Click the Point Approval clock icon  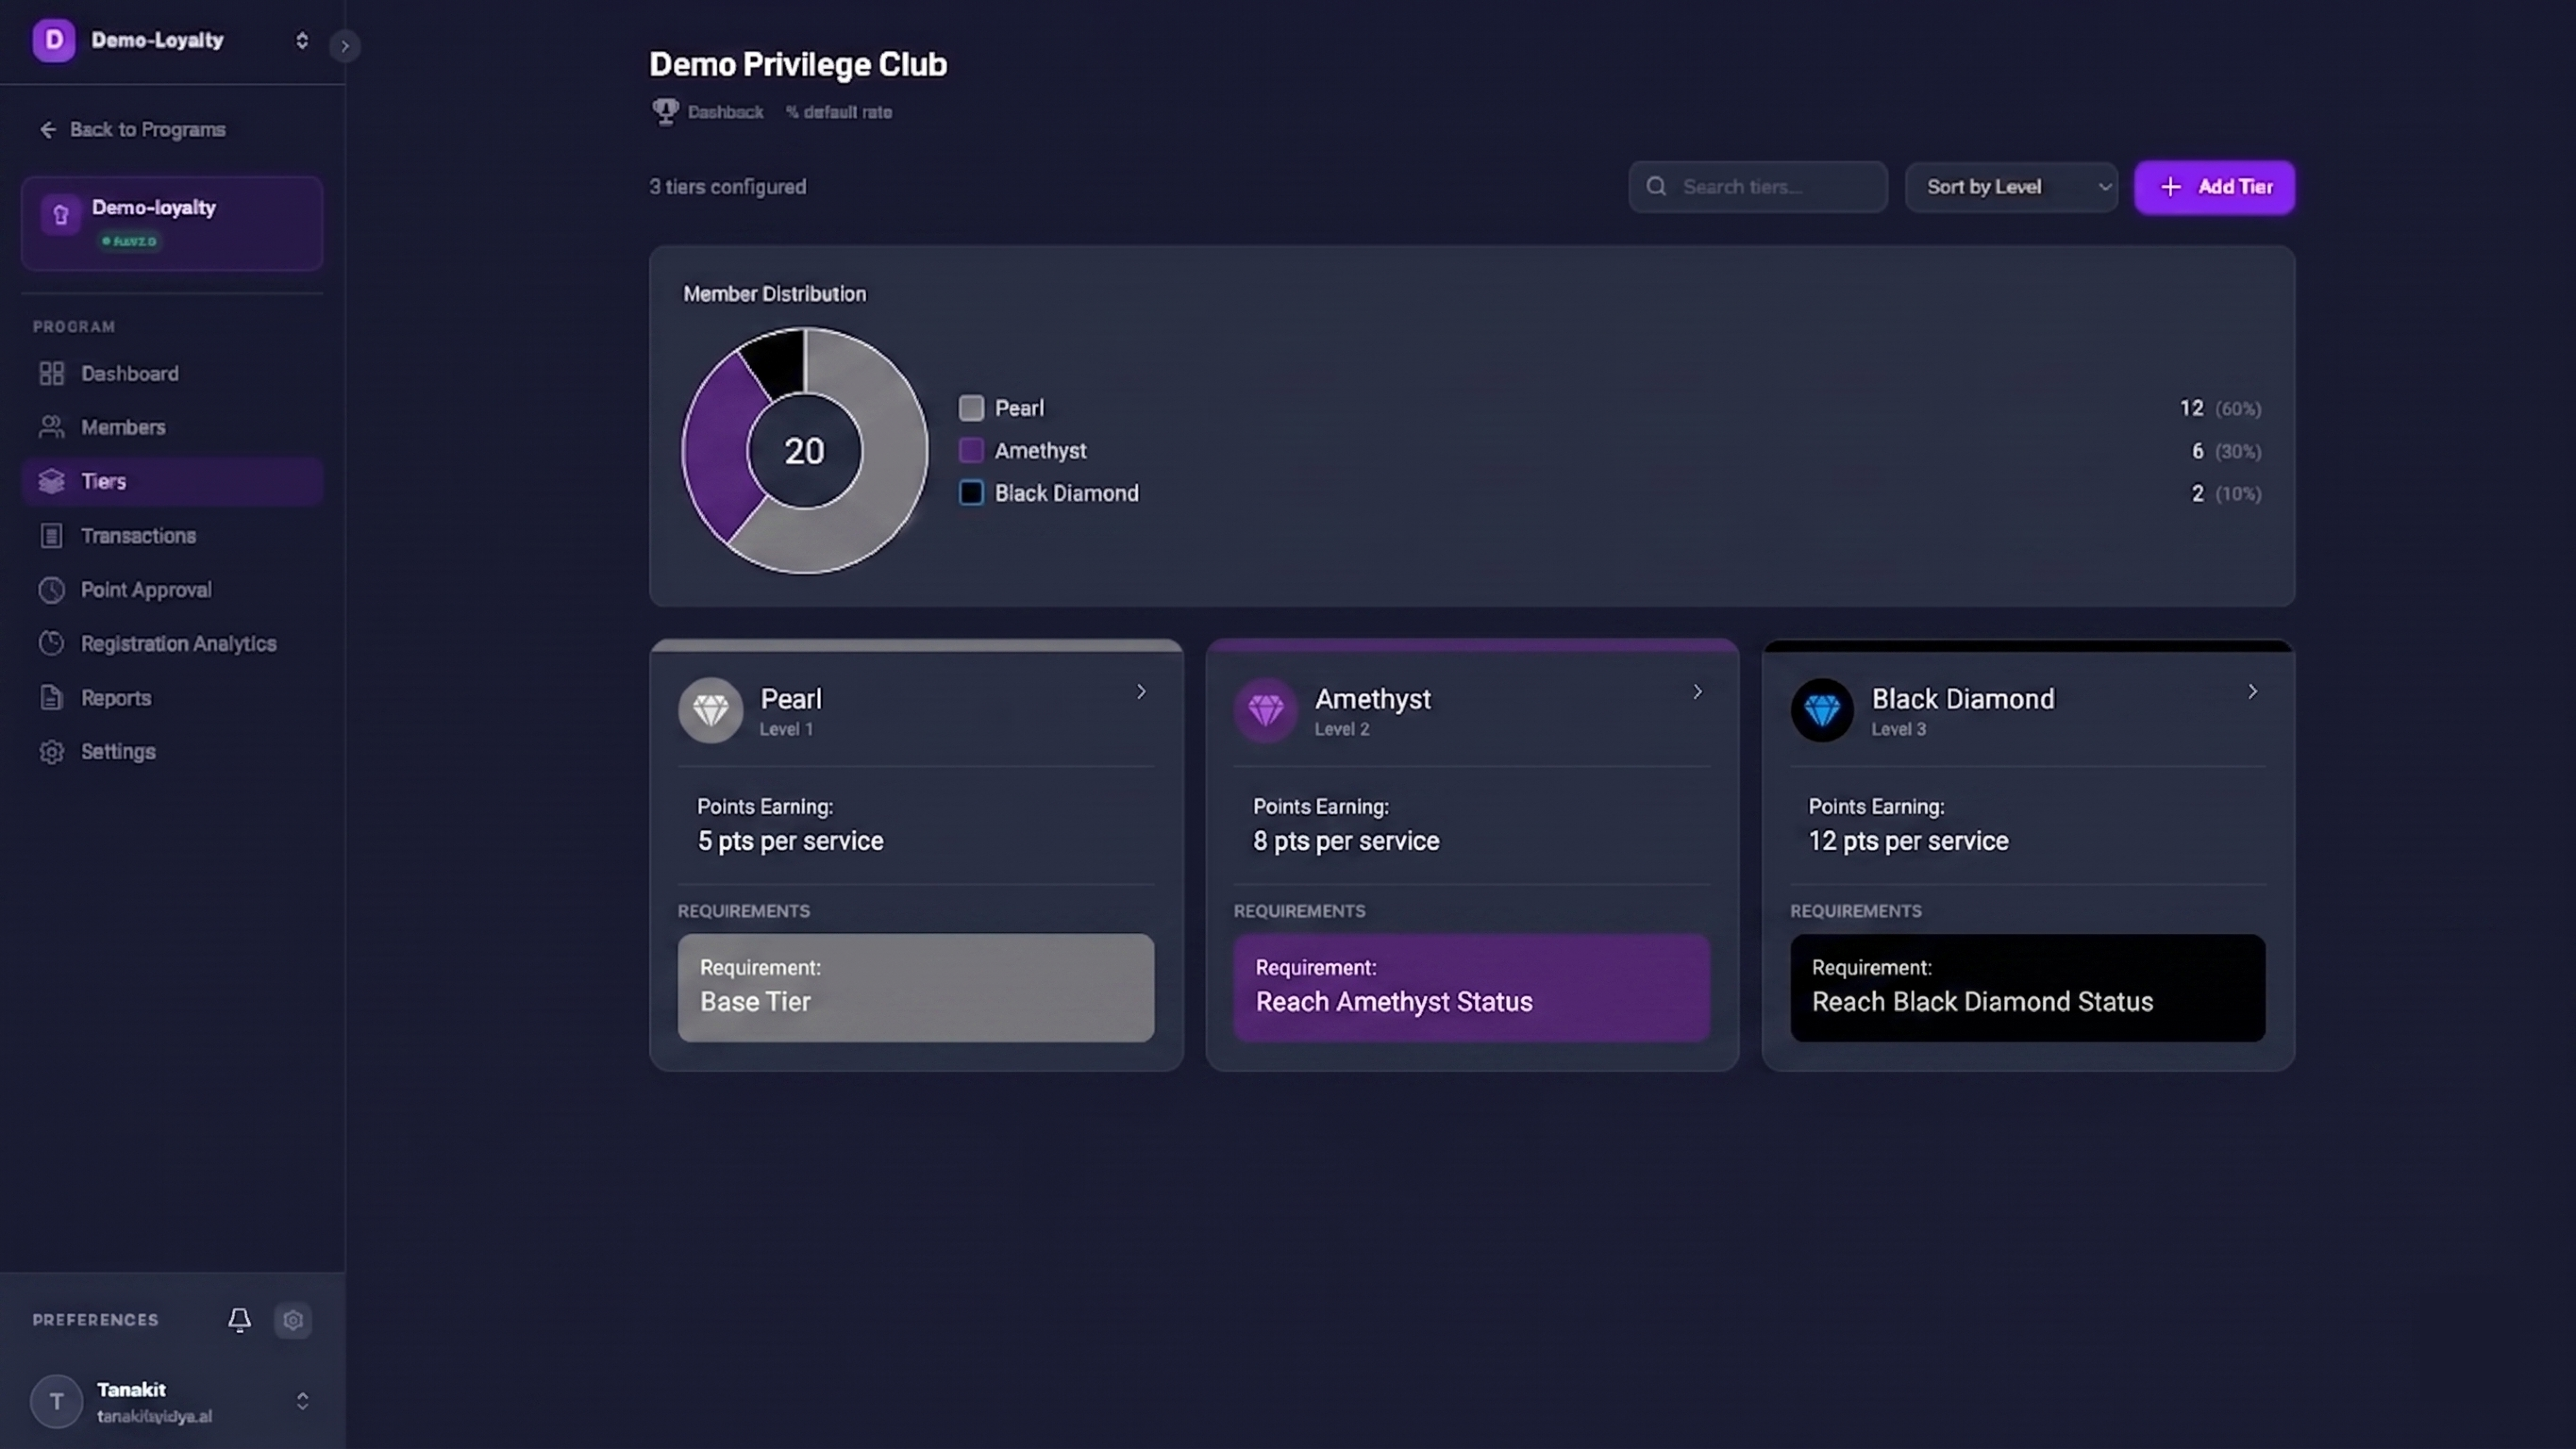click(51, 590)
